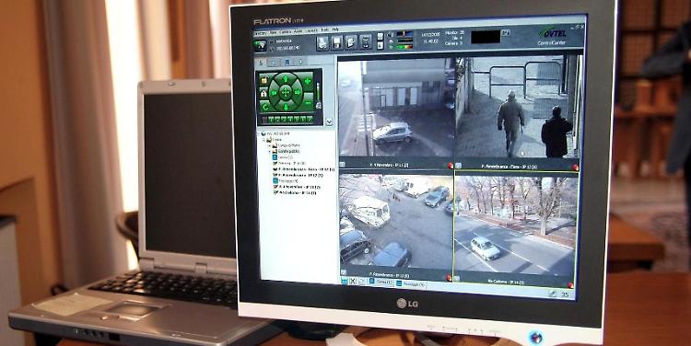The width and height of the screenshot is (691, 346).
Task: Click the bottom colored audio level meter bar
Action: click(x=404, y=47)
